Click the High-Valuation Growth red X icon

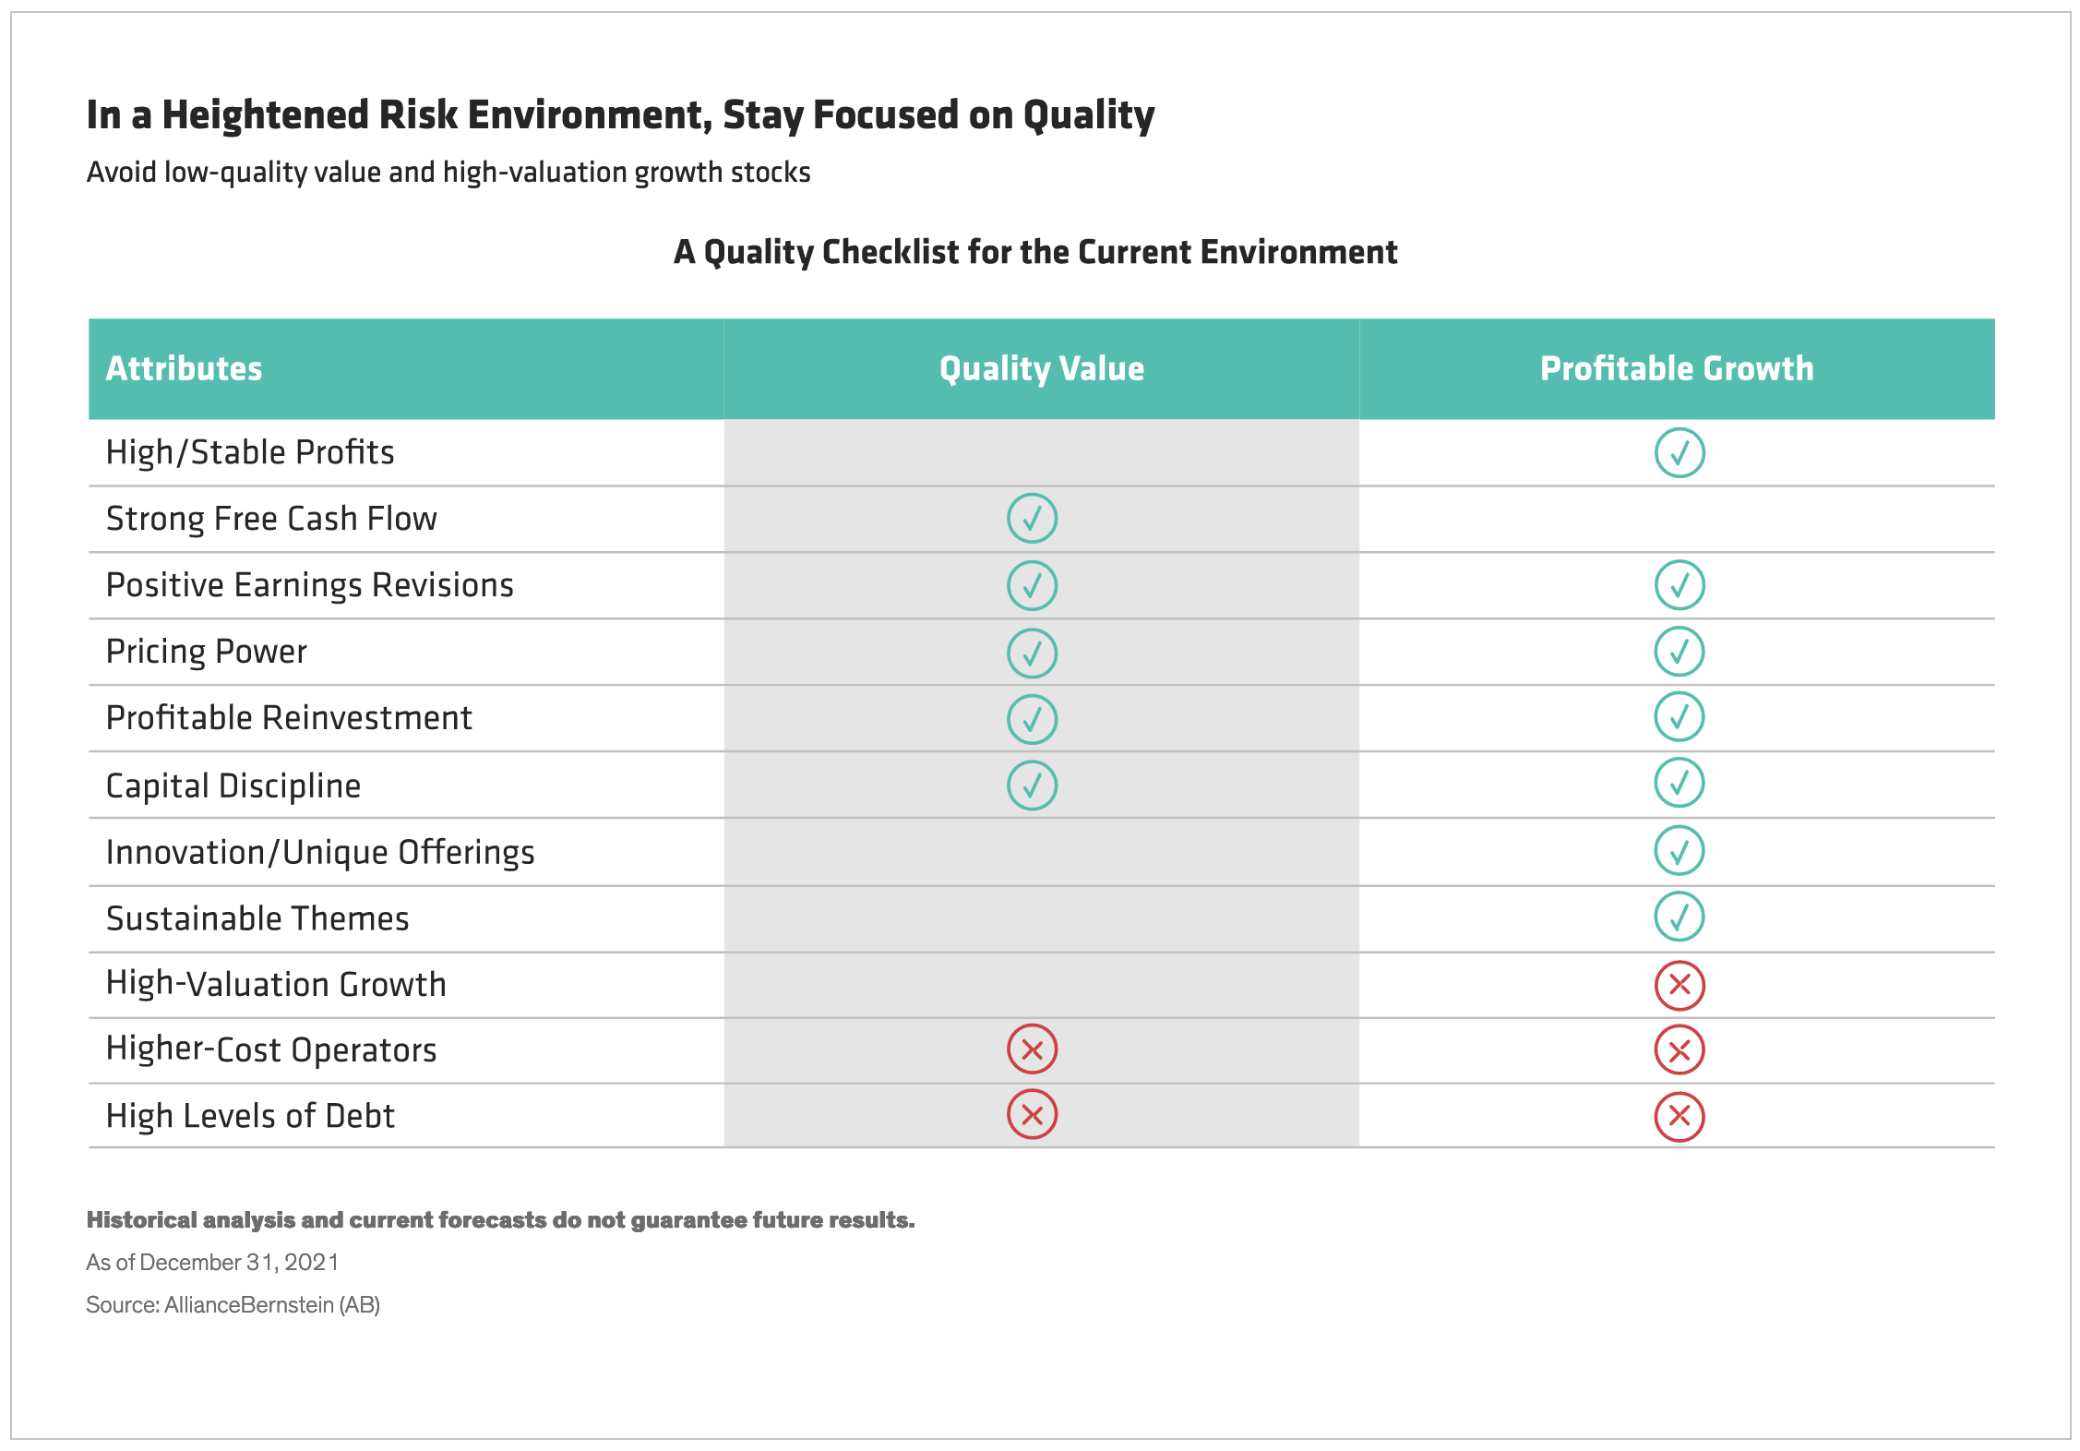tap(1679, 985)
